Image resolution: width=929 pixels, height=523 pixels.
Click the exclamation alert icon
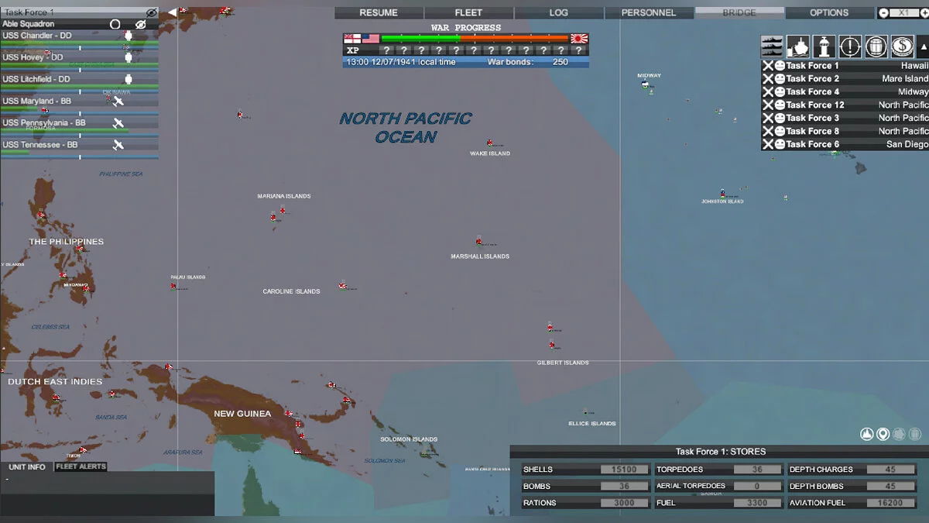click(x=850, y=46)
